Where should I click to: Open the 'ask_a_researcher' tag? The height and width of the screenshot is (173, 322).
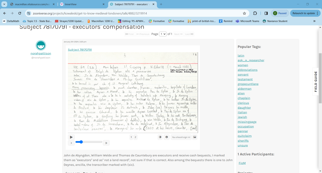(251, 60)
